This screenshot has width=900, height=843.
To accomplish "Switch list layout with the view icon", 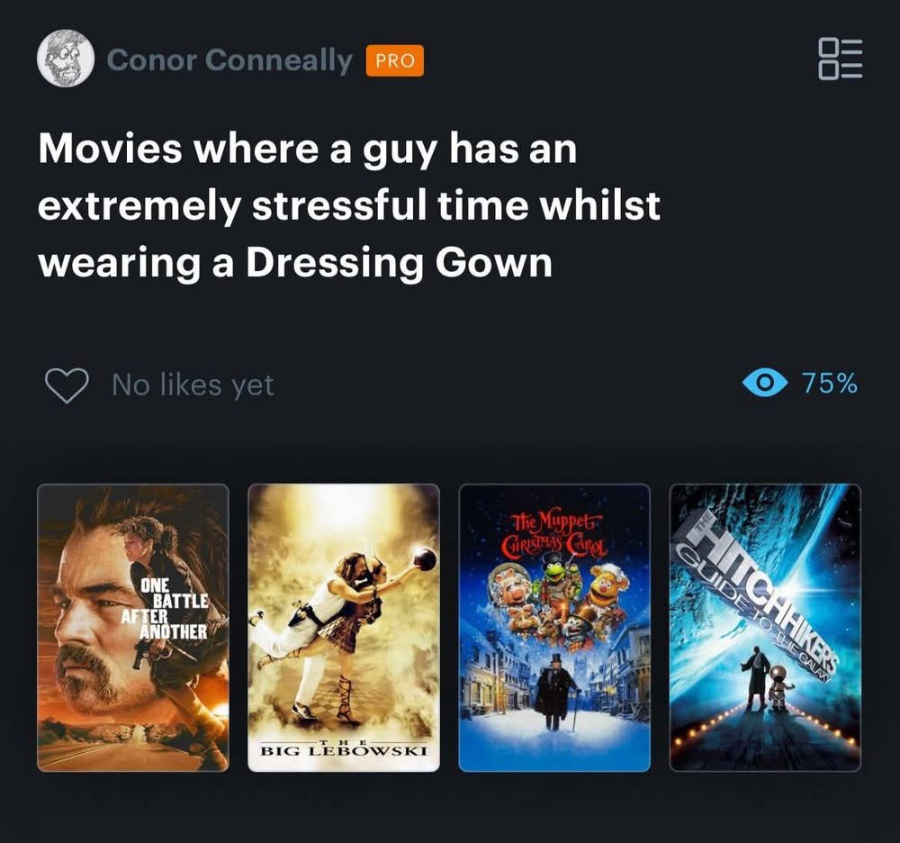I will [840, 59].
